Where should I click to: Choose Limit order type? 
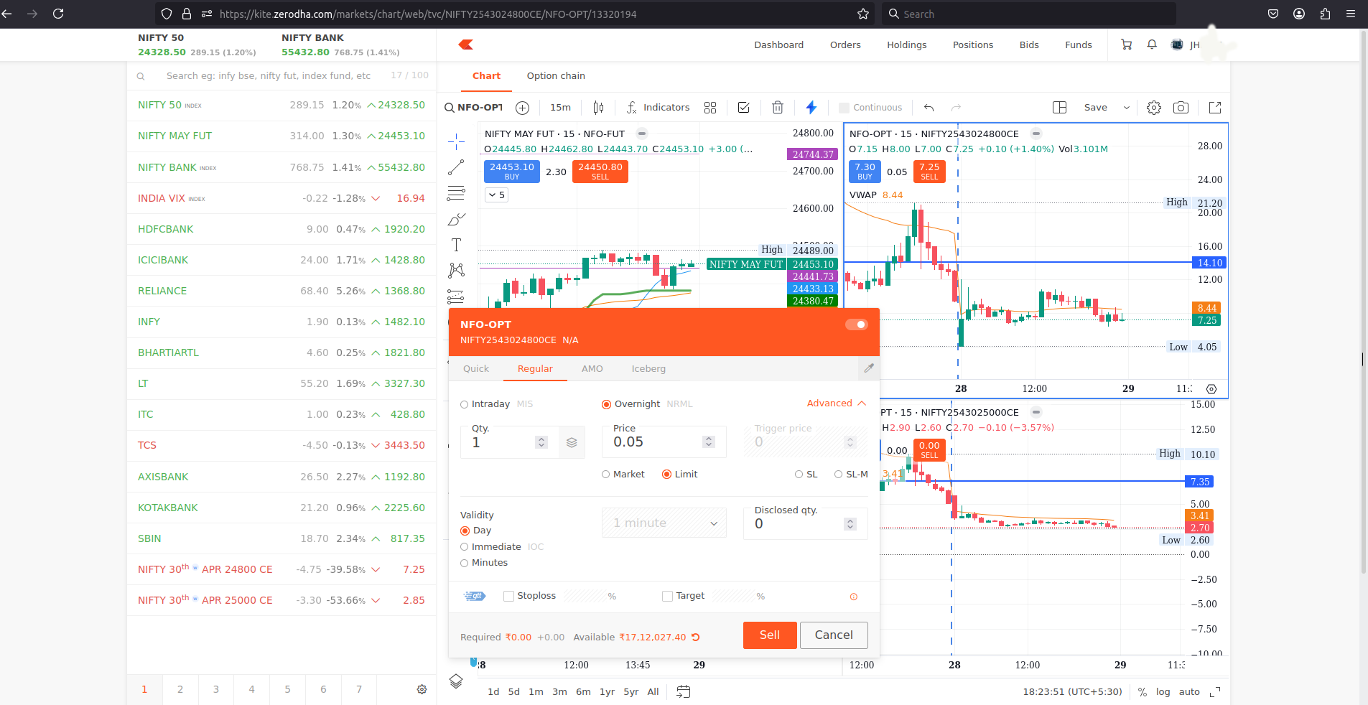point(666,475)
